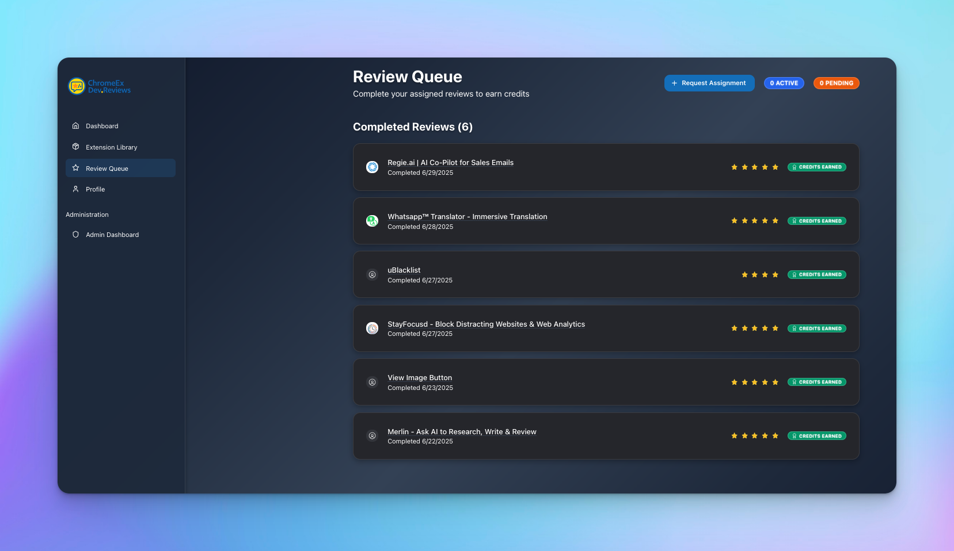Open Whatsapp Translator - Immersive Translation link
Screen dimensions: 954x551
(468, 217)
